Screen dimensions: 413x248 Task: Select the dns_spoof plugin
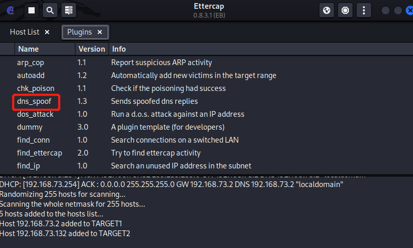34,101
